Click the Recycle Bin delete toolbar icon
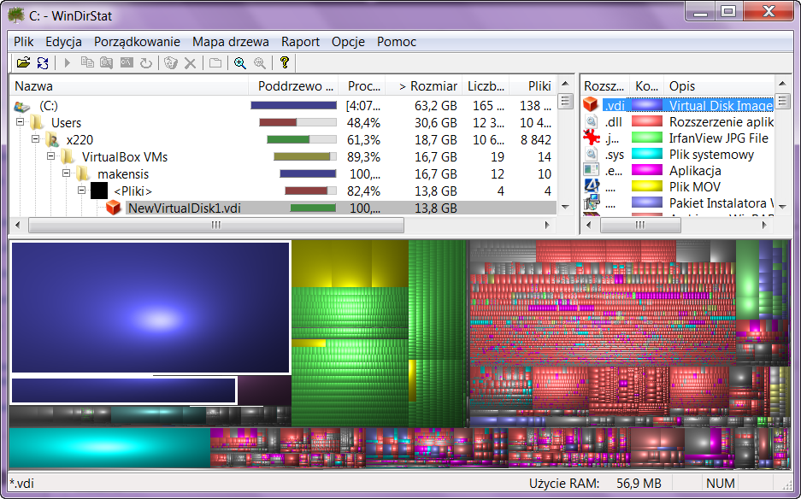 [171, 63]
